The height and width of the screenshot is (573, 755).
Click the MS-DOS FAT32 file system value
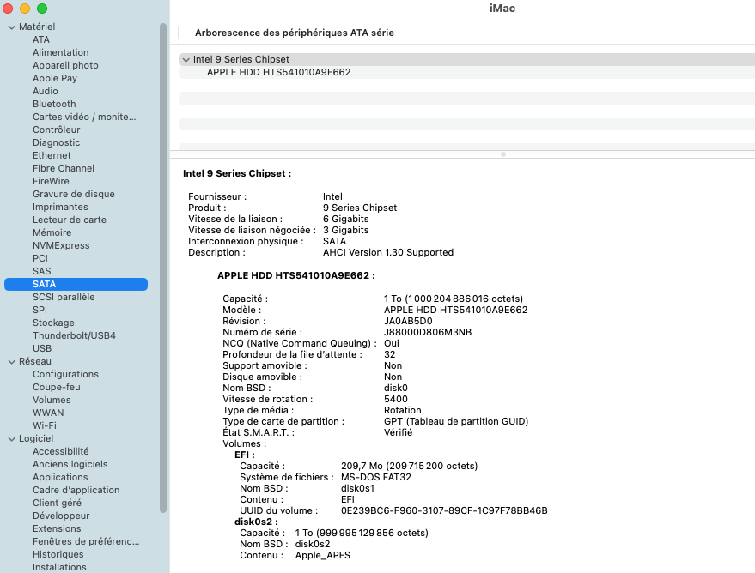pyautogui.click(x=376, y=477)
